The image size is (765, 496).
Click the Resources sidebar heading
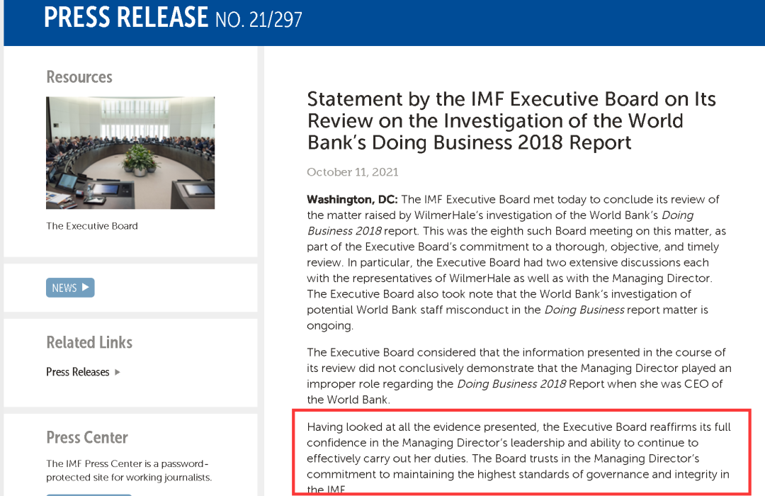click(79, 77)
